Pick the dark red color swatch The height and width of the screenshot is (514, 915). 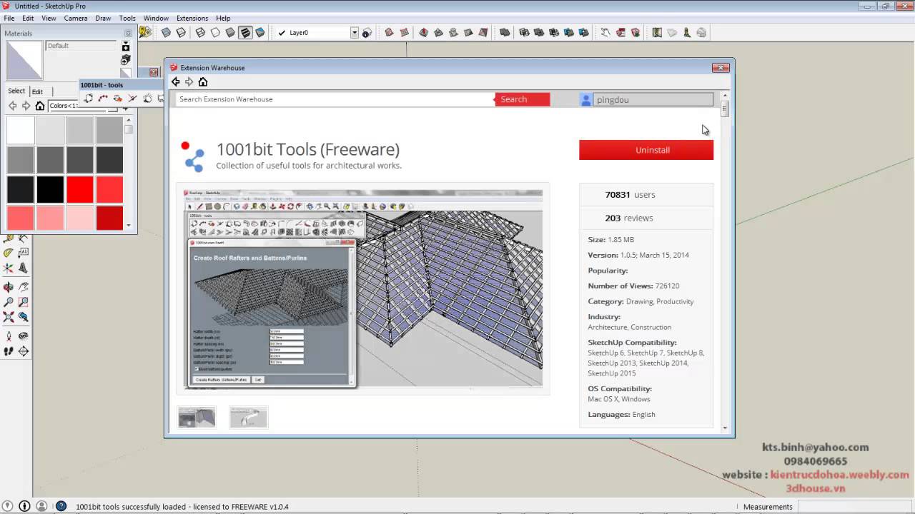coord(109,218)
